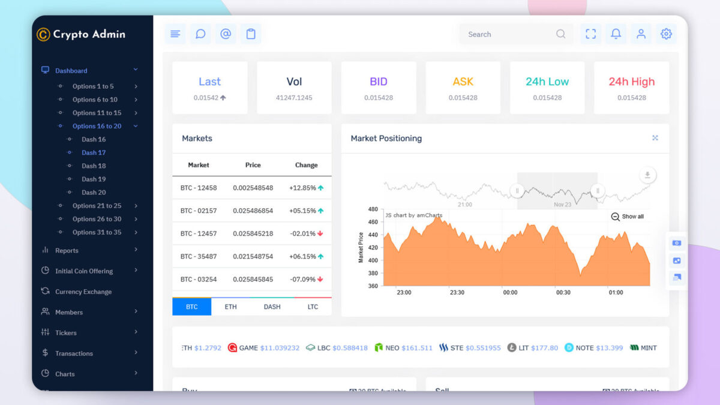Open the notifications bell
The height and width of the screenshot is (405, 720).
coord(616,34)
